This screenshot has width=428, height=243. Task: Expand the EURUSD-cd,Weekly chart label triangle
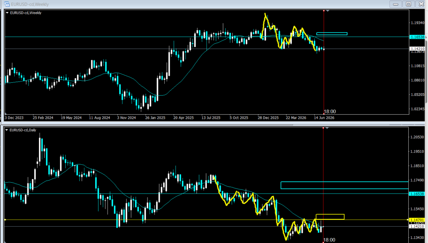pyautogui.click(x=7, y=13)
